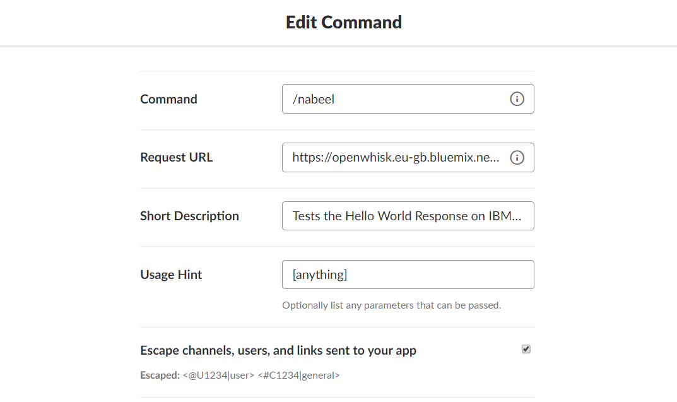Click the info icon in Command field
Image resolution: width=677 pixels, height=402 pixels.
click(x=517, y=99)
